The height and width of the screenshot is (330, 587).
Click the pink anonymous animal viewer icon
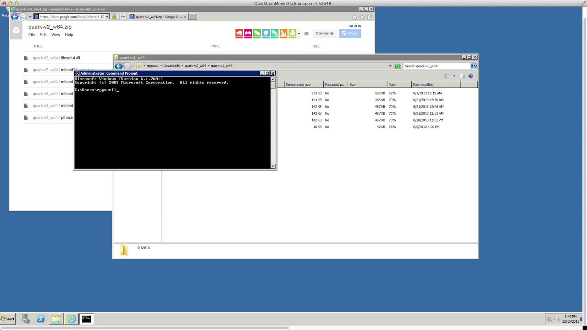(248, 33)
